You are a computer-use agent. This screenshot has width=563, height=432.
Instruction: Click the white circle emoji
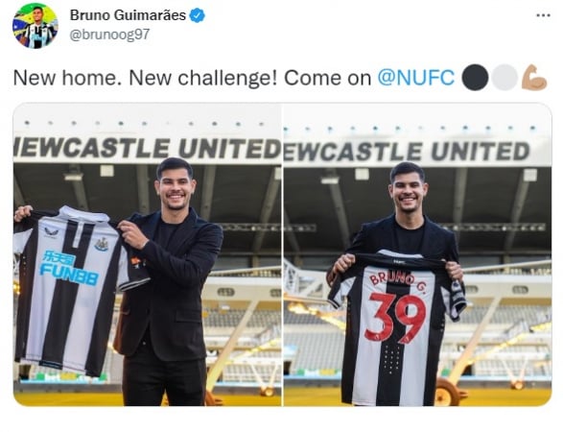tap(504, 77)
